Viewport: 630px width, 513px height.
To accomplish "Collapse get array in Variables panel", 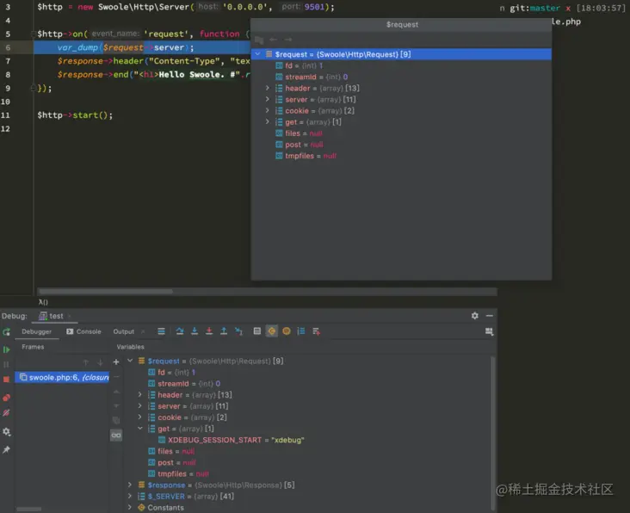I will (x=139, y=429).
